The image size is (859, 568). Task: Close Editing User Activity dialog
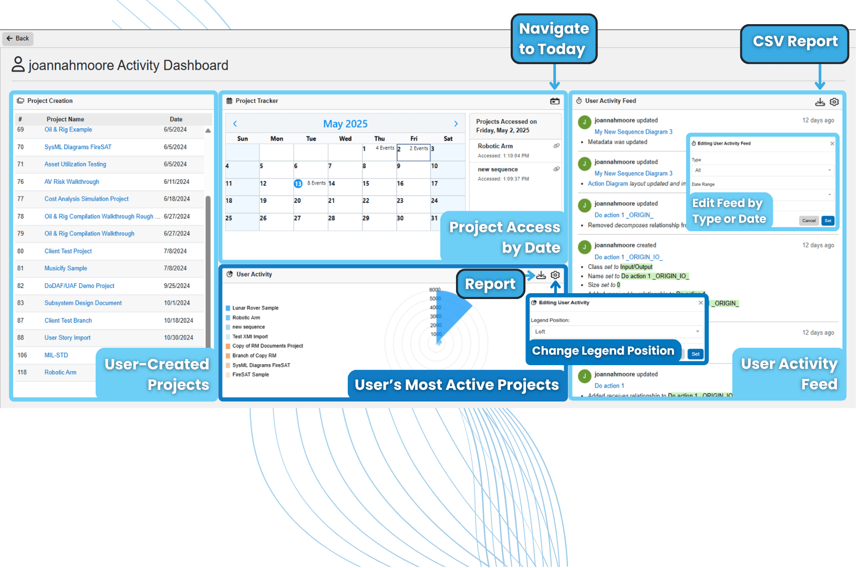700,303
